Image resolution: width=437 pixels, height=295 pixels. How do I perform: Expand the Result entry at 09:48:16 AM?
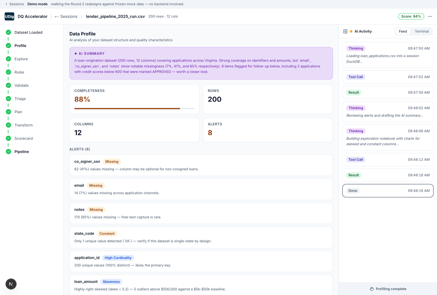point(388,175)
